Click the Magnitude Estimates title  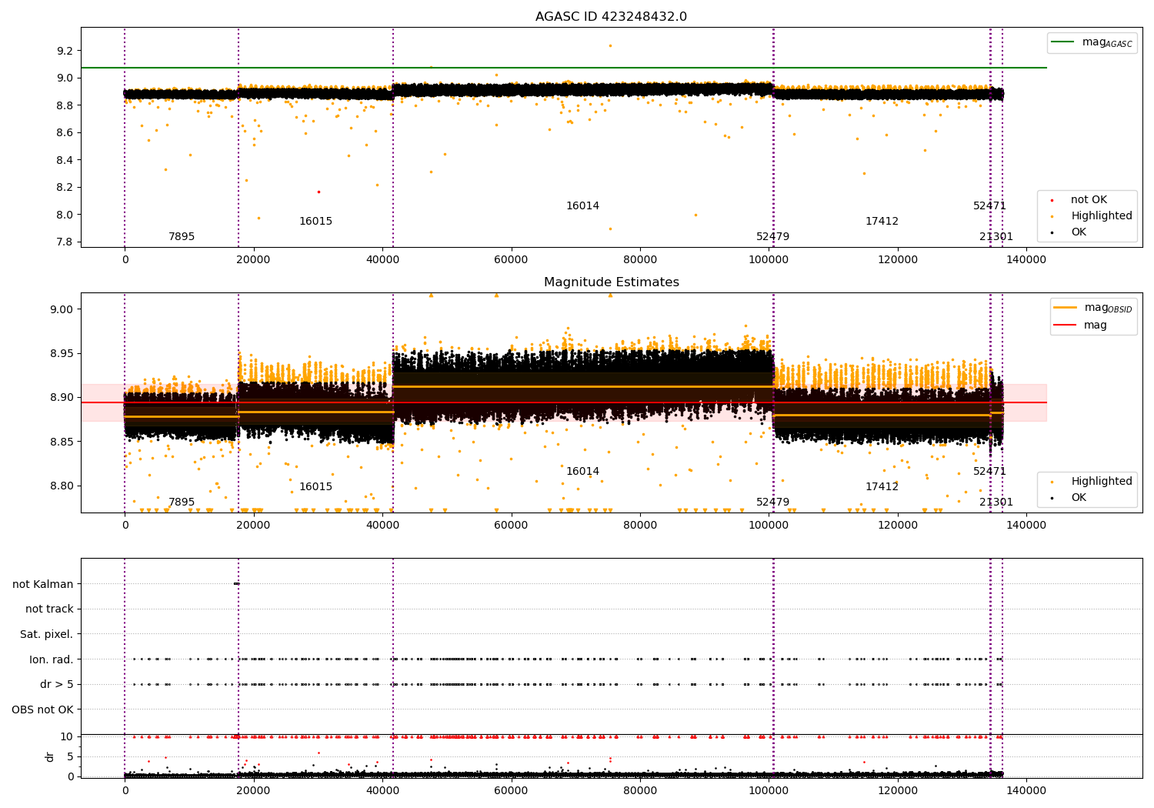click(x=611, y=282)
